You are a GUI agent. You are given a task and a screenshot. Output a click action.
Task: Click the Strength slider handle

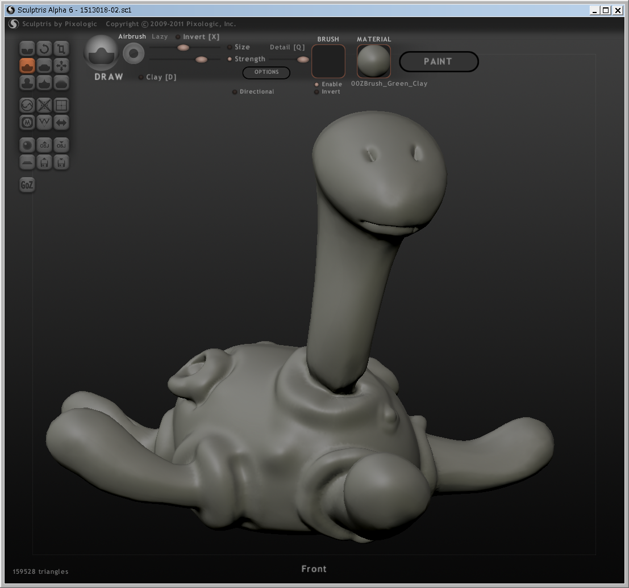pyautogui.click(x=201, y=60)
